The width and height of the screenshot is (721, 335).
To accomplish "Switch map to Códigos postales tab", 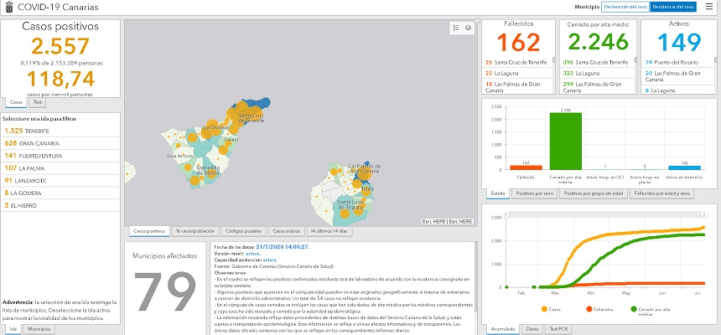I will click(244, 230).
